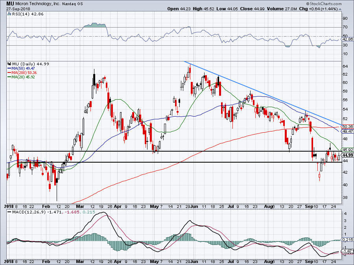The width and height of the screenshot is (354, 265).
Task: Click the 2018 label under the price chart
Action: pos(9,206)
